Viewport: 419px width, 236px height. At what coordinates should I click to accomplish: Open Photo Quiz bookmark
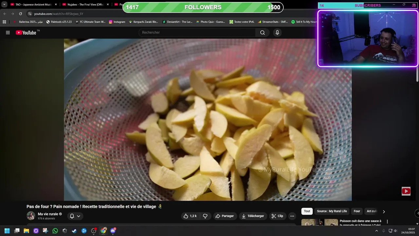pos(210,22)
